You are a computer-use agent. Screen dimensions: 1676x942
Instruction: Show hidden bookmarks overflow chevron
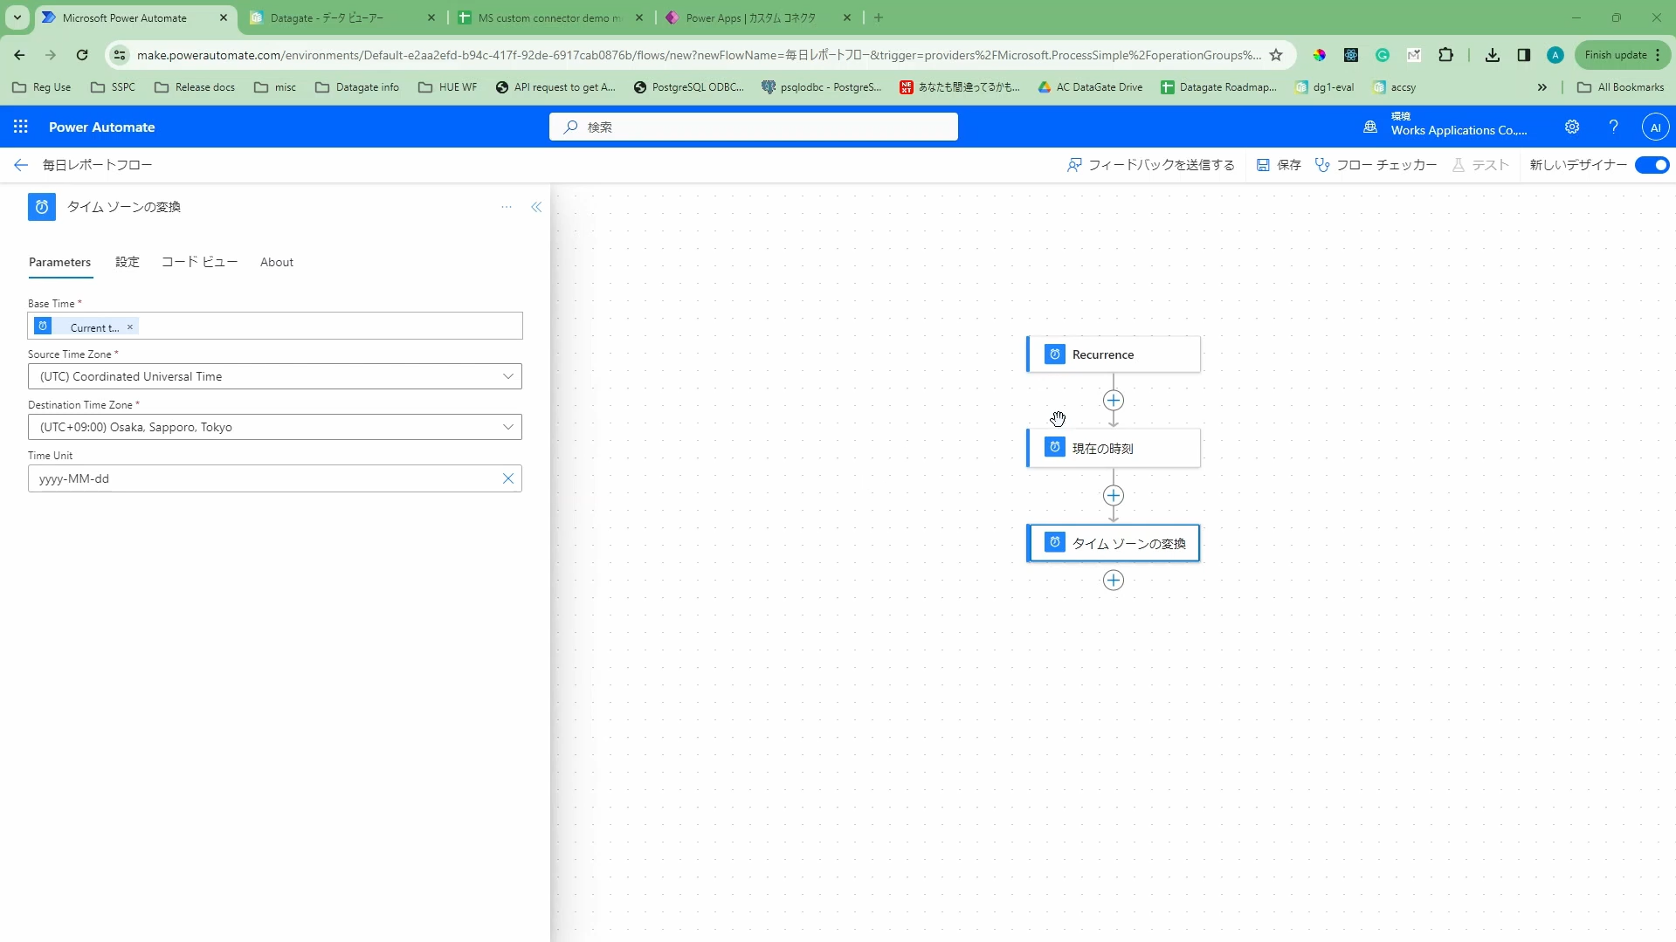coord(1542,87)
